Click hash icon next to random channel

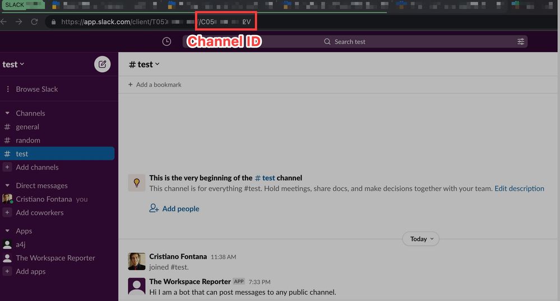pos(7,140)
